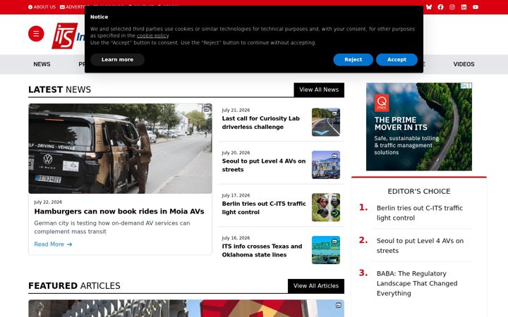
Task: Accept cookies in the notice
Action: click(397, 59)
